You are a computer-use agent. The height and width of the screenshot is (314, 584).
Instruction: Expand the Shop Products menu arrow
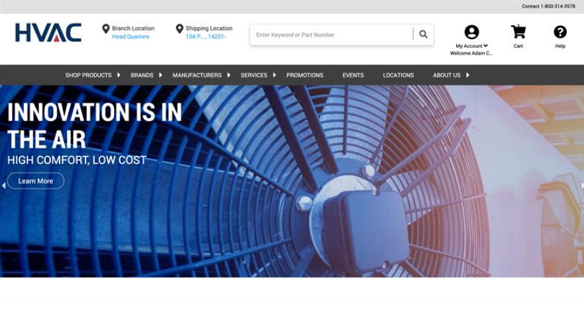[119, 75]
